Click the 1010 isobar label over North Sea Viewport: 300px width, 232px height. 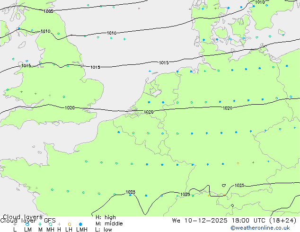tap(112, 33)
